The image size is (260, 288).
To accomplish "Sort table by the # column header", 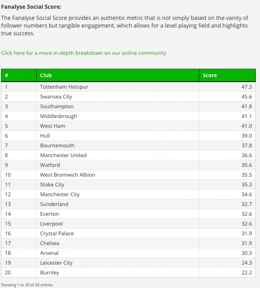I will (19, 75).
